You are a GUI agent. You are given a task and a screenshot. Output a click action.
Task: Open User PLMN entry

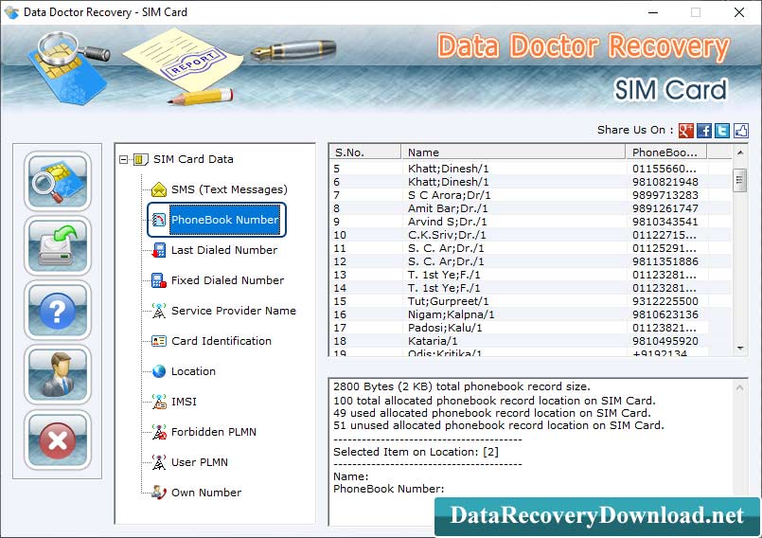pyautogui.click(x=199, y=462)
